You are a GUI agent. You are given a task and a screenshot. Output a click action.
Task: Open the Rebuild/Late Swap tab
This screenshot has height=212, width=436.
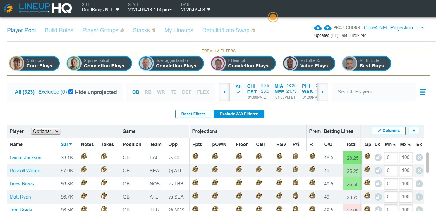pos(229,30)
